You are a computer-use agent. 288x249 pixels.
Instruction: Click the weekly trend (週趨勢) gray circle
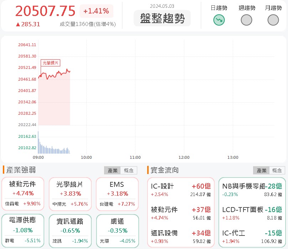point(246,20)
